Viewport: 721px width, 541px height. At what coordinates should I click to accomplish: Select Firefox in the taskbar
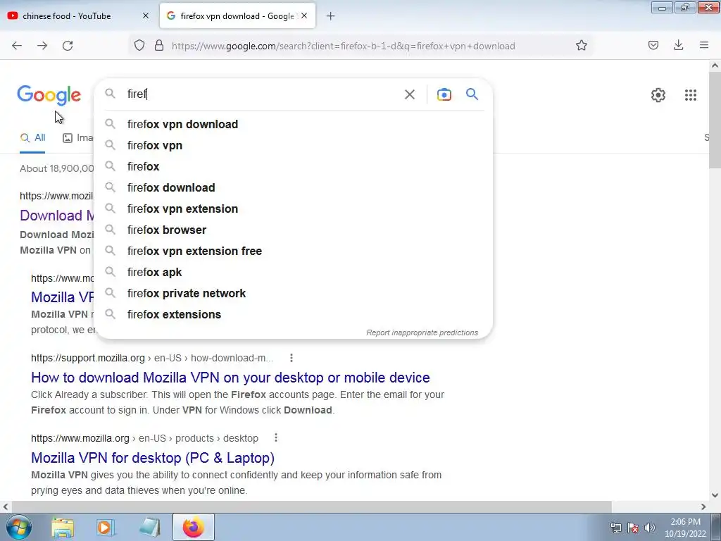194,528
